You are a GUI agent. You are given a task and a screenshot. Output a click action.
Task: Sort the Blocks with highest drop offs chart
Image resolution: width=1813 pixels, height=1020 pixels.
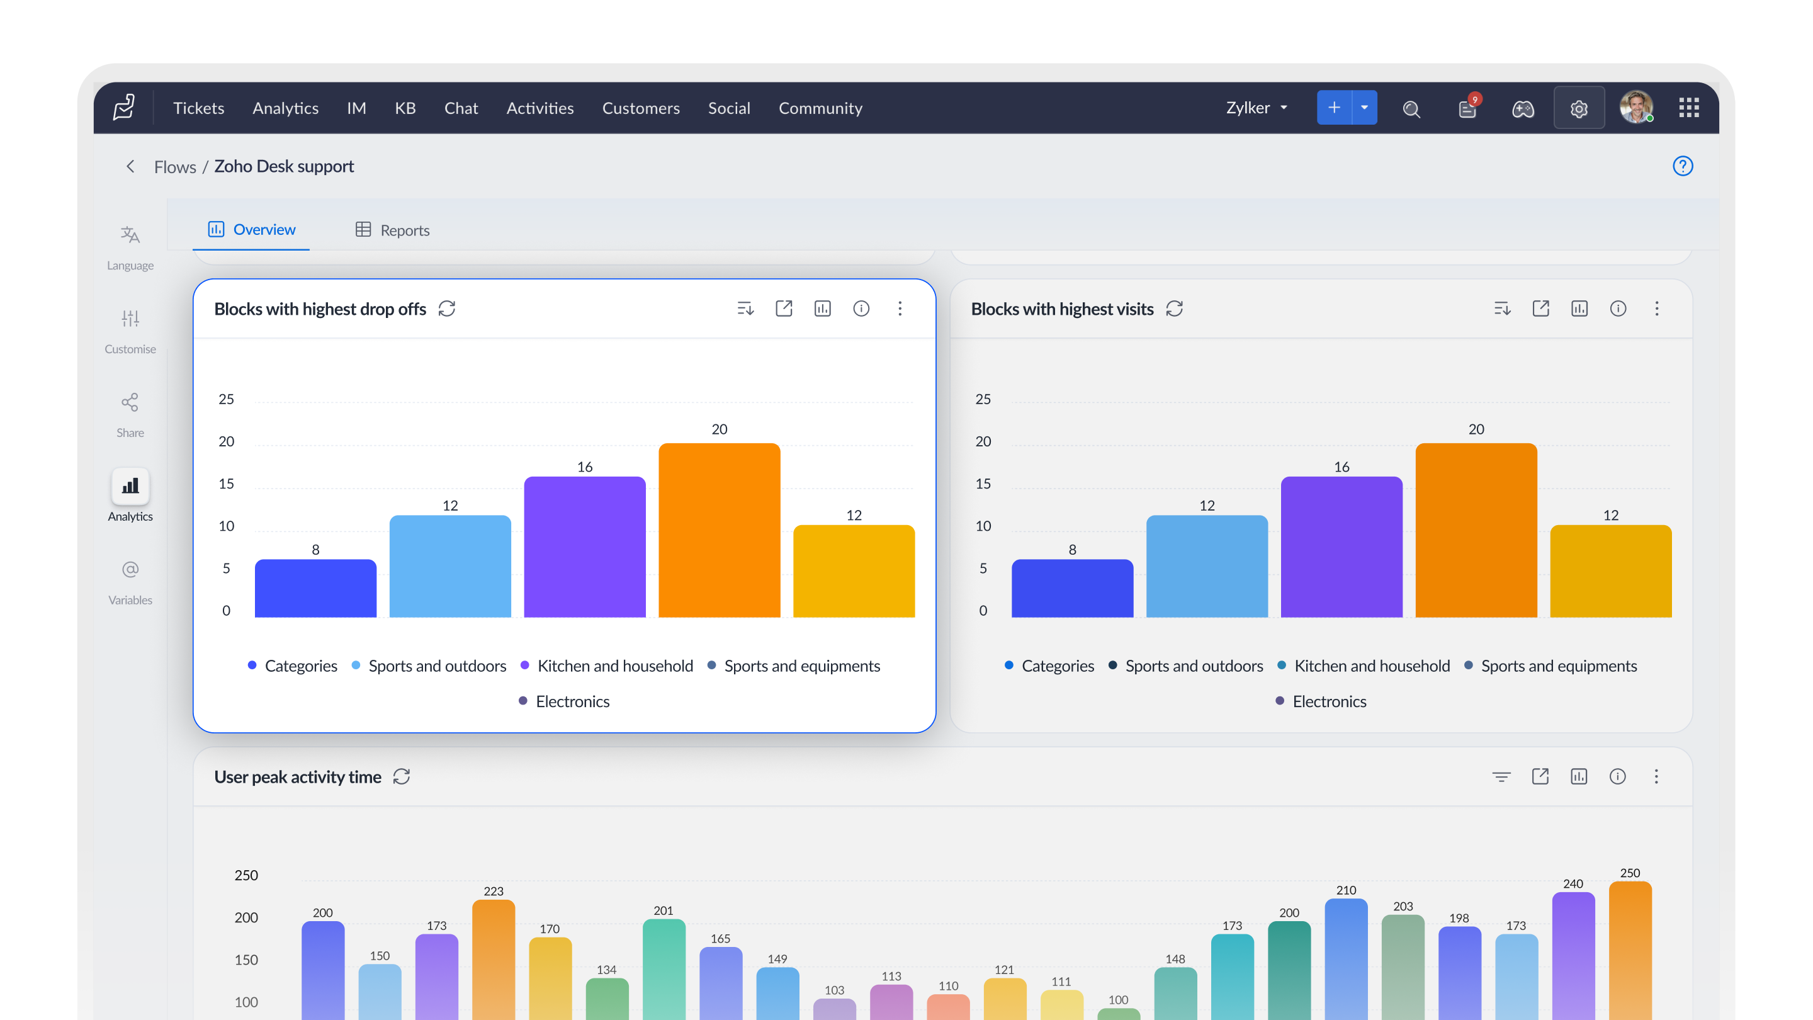[745, 309]
